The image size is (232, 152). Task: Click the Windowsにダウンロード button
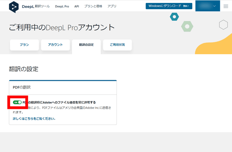tap(169, 6)
